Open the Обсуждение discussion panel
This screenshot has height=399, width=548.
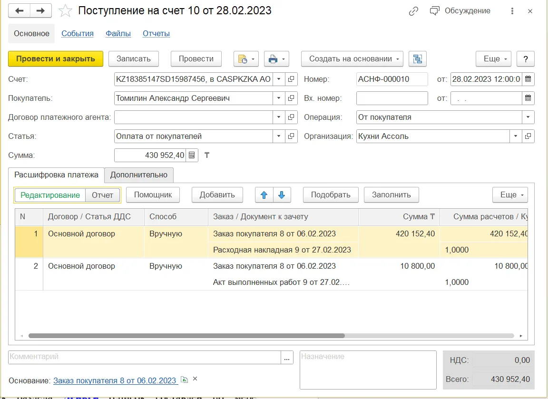[460, 11]
